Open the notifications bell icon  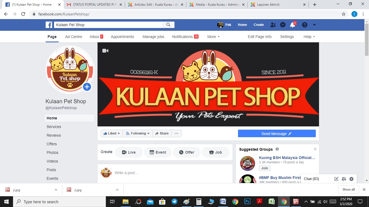[x=293, y=25]
